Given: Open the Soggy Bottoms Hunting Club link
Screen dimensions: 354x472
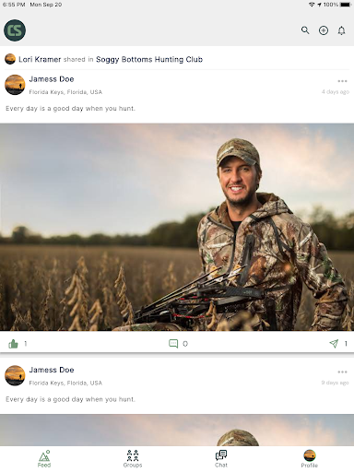Looking at the screenshot, I should click(149, 59).
